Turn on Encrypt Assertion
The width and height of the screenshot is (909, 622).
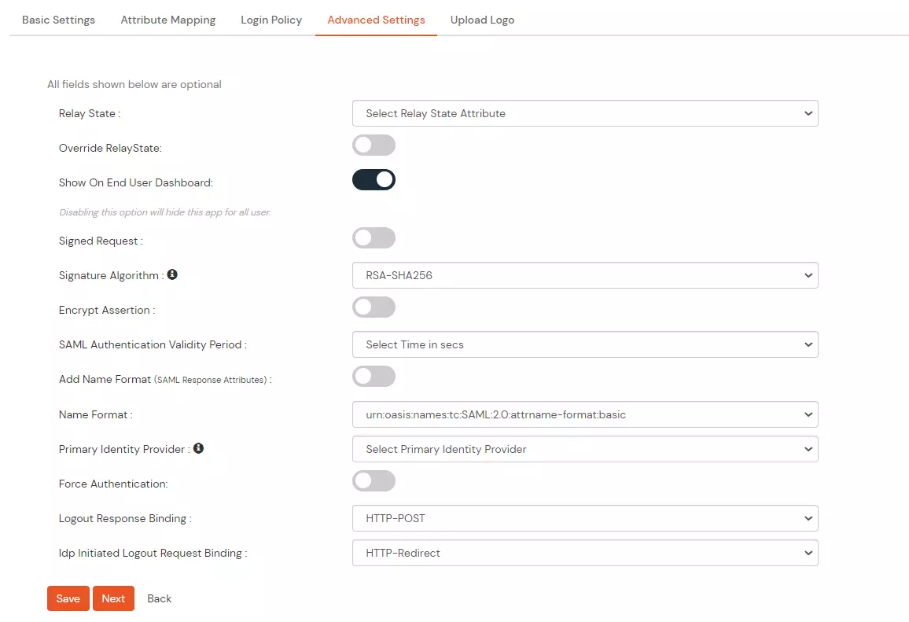point(374,307)
